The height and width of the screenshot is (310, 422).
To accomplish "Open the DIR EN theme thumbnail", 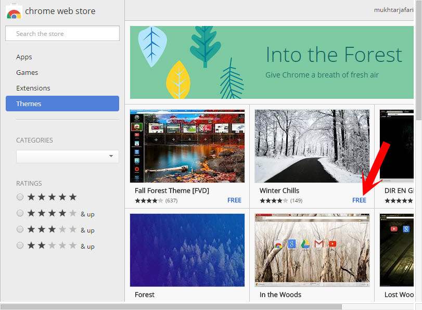I will point(397,146).
